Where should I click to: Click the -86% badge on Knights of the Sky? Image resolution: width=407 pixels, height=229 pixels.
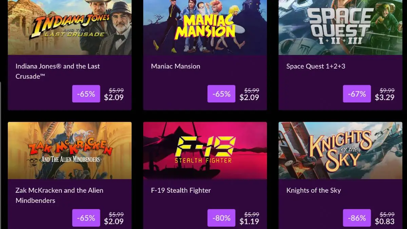pyautogui.click(x=357, y=218)
